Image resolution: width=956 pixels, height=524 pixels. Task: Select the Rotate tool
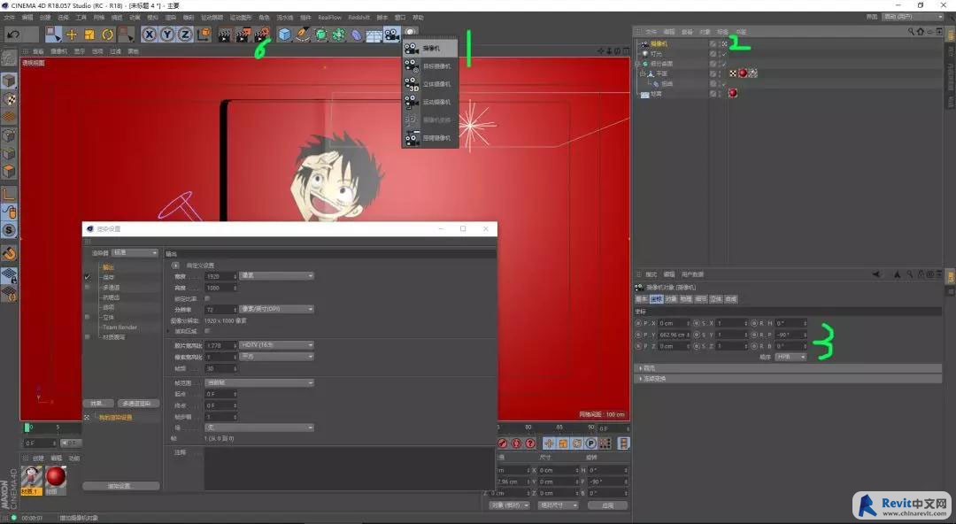[108, 35]
